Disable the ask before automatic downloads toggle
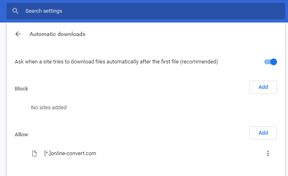This screenshot has height=176, width=288. pos(270,62)
